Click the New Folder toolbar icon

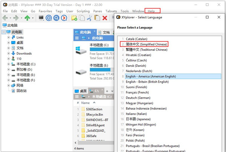74,18
